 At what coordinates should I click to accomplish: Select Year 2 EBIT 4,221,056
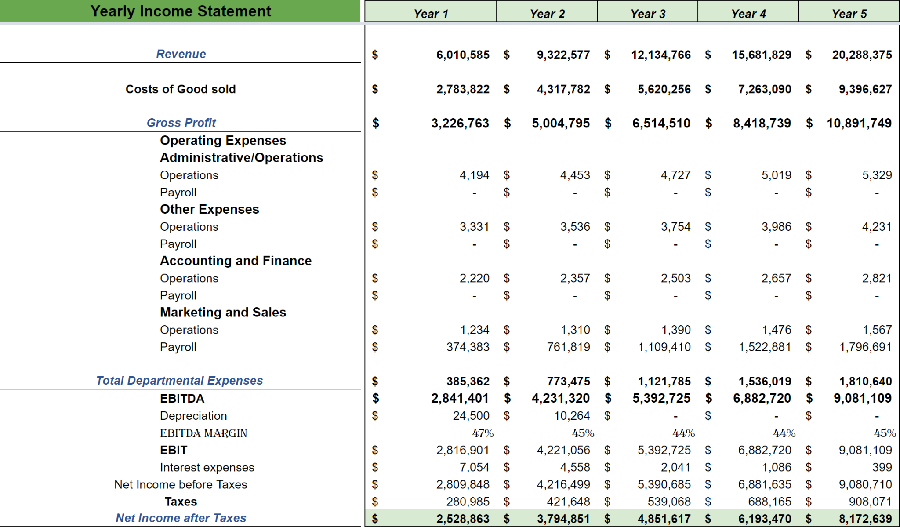pos(563,450)
